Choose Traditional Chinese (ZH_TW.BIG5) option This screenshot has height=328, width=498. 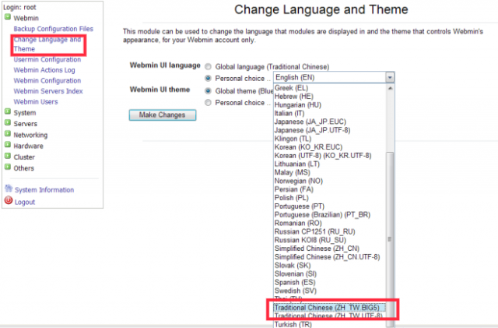tap(330, 308)
